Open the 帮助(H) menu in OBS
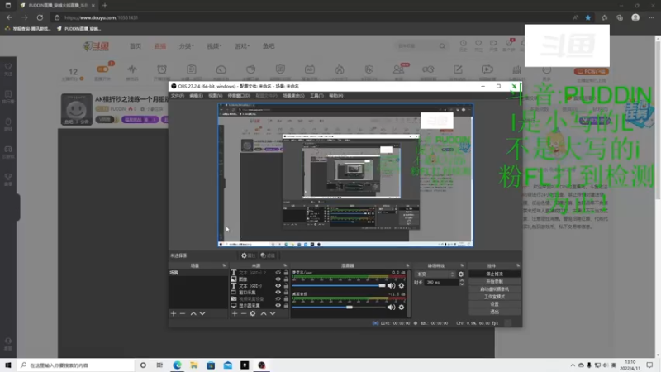The height and width of the screenshot is (372, 661). pyautogui.click(x=335, y=96)
